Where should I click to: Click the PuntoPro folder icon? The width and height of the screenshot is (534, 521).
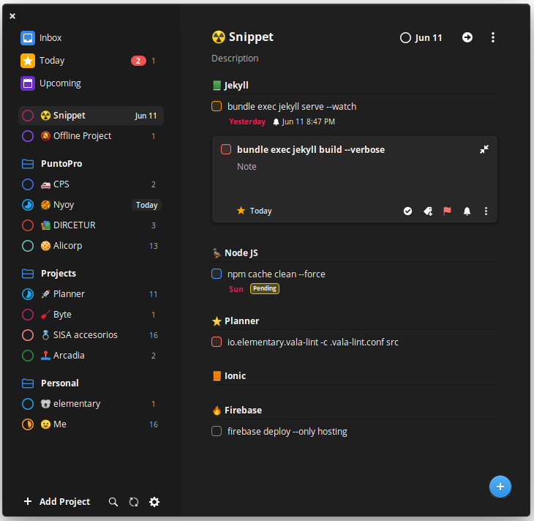28,164
